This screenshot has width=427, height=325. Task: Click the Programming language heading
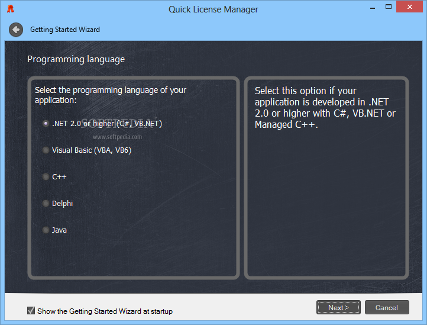[x=76, y=59]
